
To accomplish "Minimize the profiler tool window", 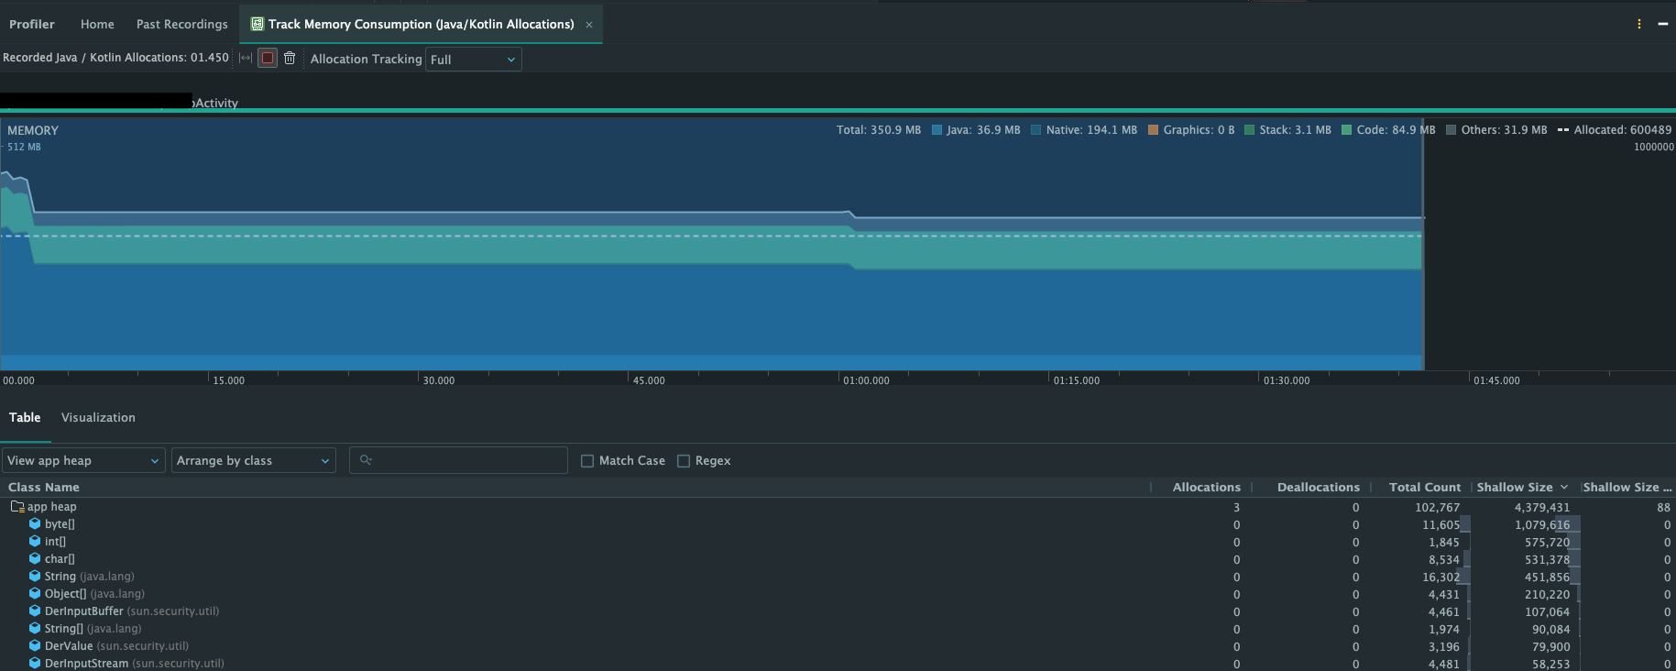I will coord(1662,24).
